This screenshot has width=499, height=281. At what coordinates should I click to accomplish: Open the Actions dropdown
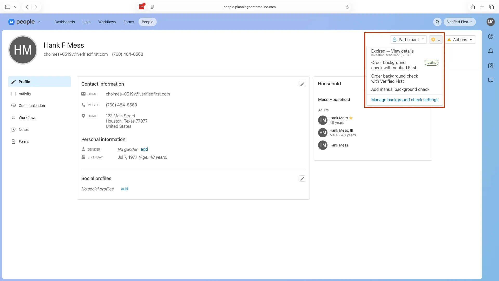[460, 40]
